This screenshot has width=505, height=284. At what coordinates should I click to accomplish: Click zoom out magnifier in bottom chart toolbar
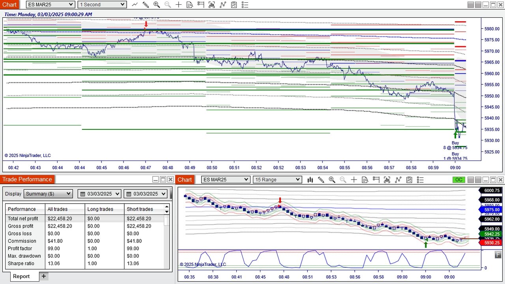(x=343, y=180)
